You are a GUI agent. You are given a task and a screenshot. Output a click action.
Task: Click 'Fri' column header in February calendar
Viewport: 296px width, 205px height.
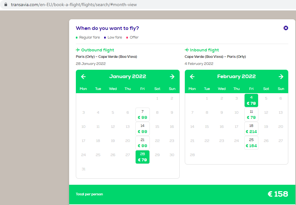[251, 89]
